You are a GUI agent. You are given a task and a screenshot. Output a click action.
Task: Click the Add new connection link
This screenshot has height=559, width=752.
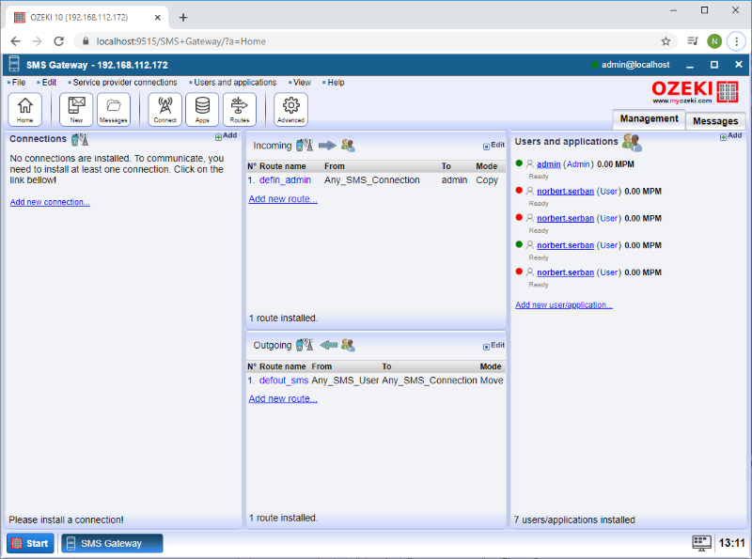[50, 202]
